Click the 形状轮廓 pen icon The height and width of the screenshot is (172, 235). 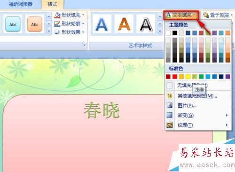click(x=57, y=24)
